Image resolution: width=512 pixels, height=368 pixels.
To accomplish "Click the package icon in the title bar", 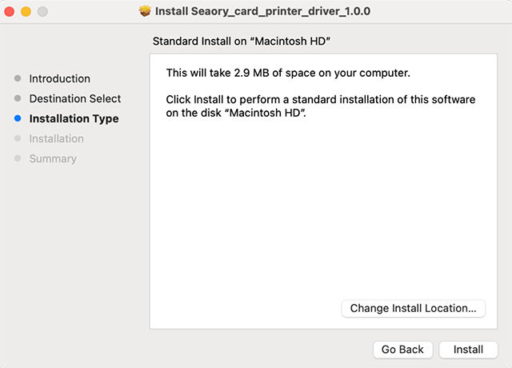I will 145,12.
